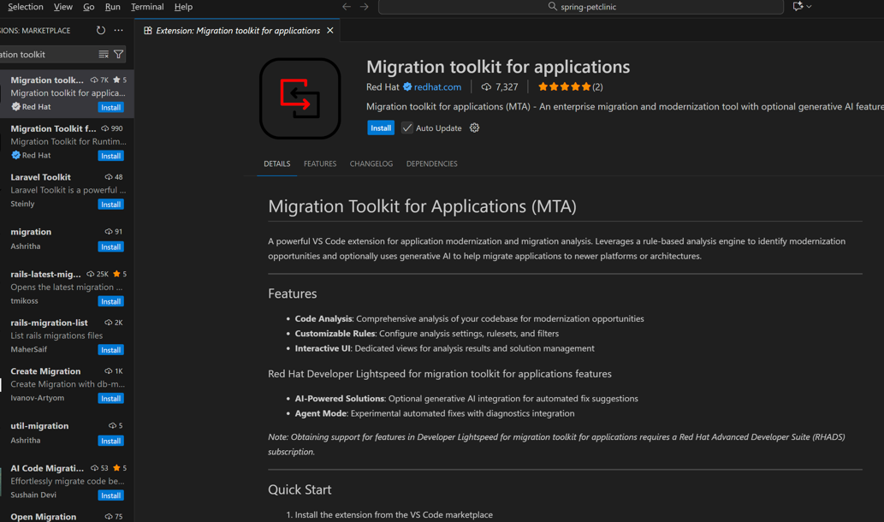Click the search magnifier icon in command center
The width and height of the screenshot is (884, 522).
click(x=553, y=7)
